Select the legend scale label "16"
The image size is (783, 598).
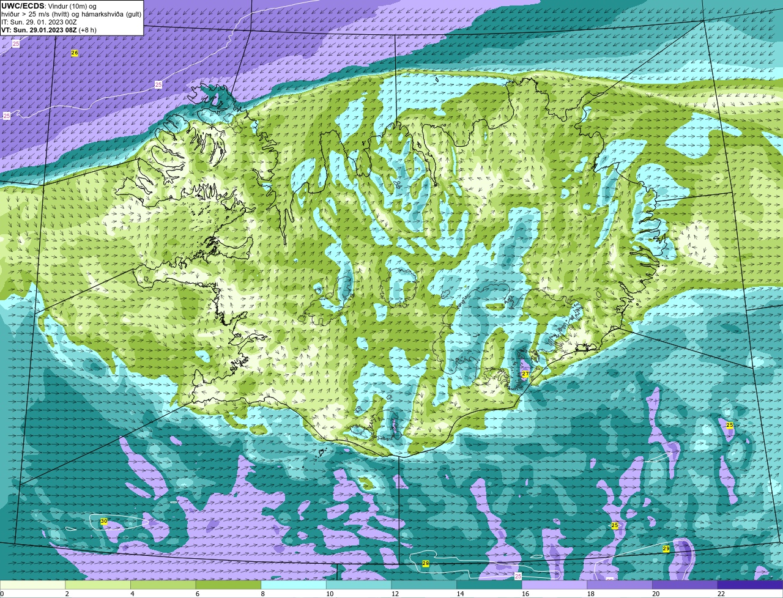click(525, 594)
